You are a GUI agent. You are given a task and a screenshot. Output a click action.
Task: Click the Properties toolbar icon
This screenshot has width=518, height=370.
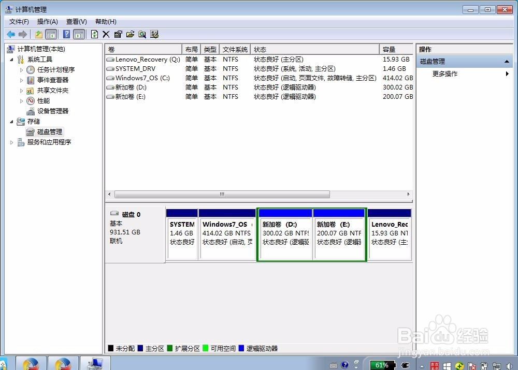118,34
